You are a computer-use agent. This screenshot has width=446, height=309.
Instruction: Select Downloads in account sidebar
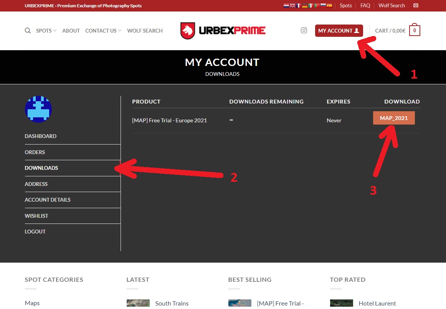(x=41, y=168)
